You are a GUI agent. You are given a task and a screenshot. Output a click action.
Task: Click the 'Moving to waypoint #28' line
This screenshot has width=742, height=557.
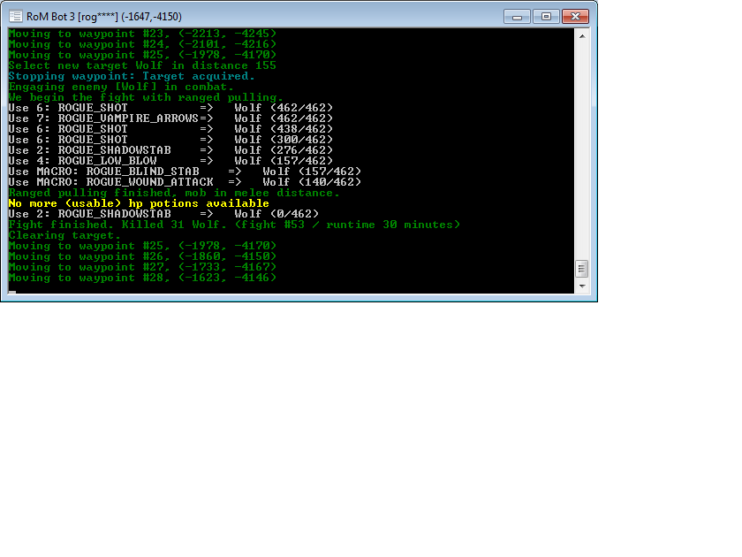(x=142, y=278)
